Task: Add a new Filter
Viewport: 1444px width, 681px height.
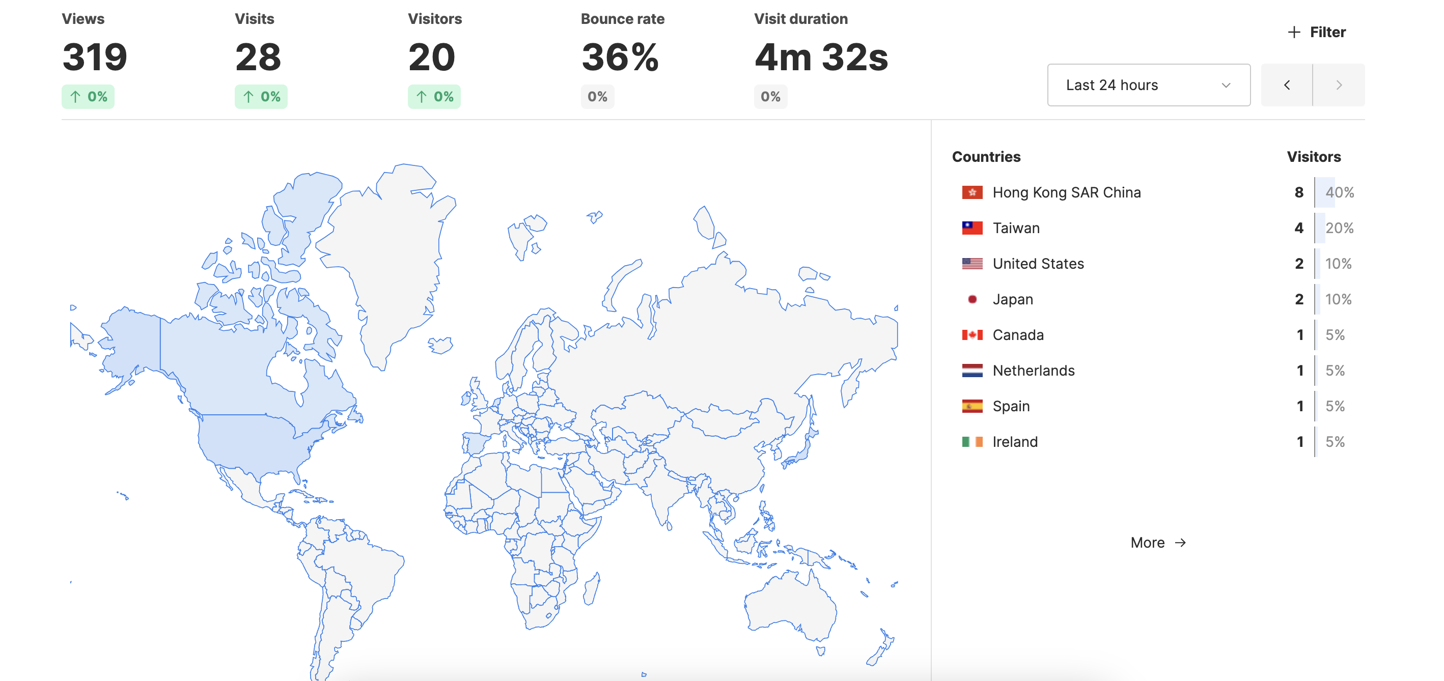Action: pos(1317,33)
